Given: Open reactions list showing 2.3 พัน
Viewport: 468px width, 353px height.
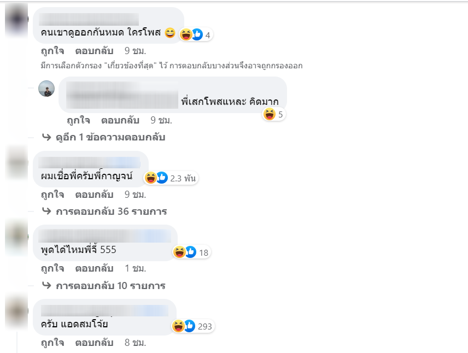Looking at the screenshot, I should [171, 178].
